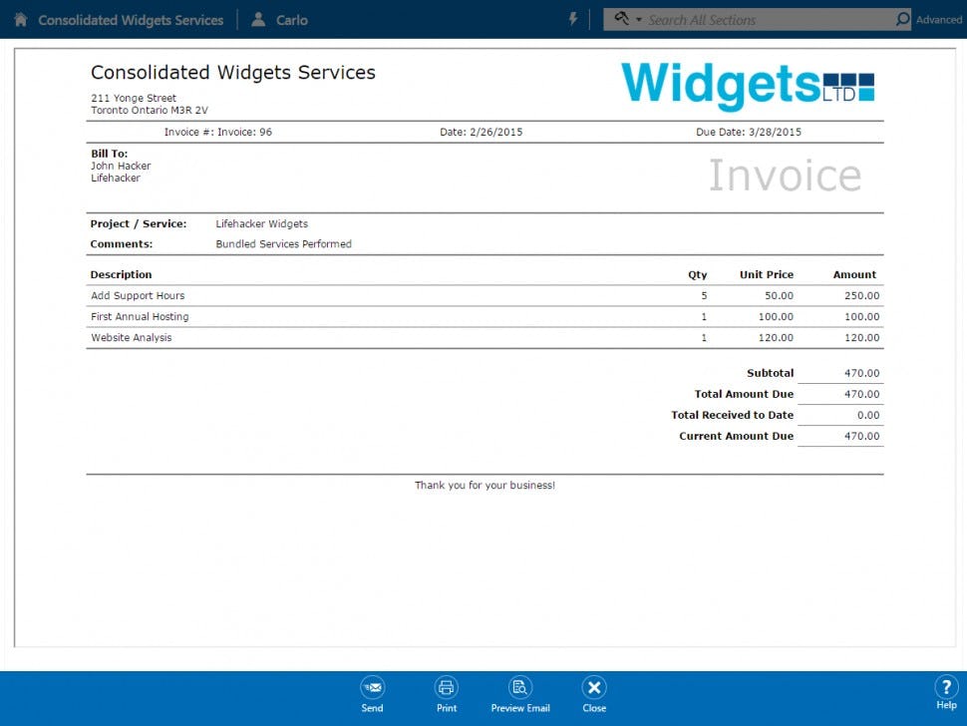Viewport: 967px width, 726px height.
Task: Click the Toronto Ontario M3R 2V line
Action: coord(150,111)
